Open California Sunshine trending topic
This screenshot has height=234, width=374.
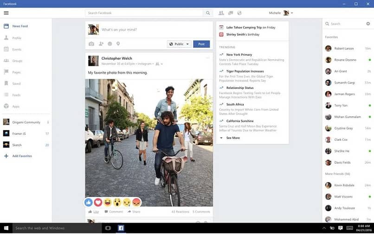[x=240, y=121]
